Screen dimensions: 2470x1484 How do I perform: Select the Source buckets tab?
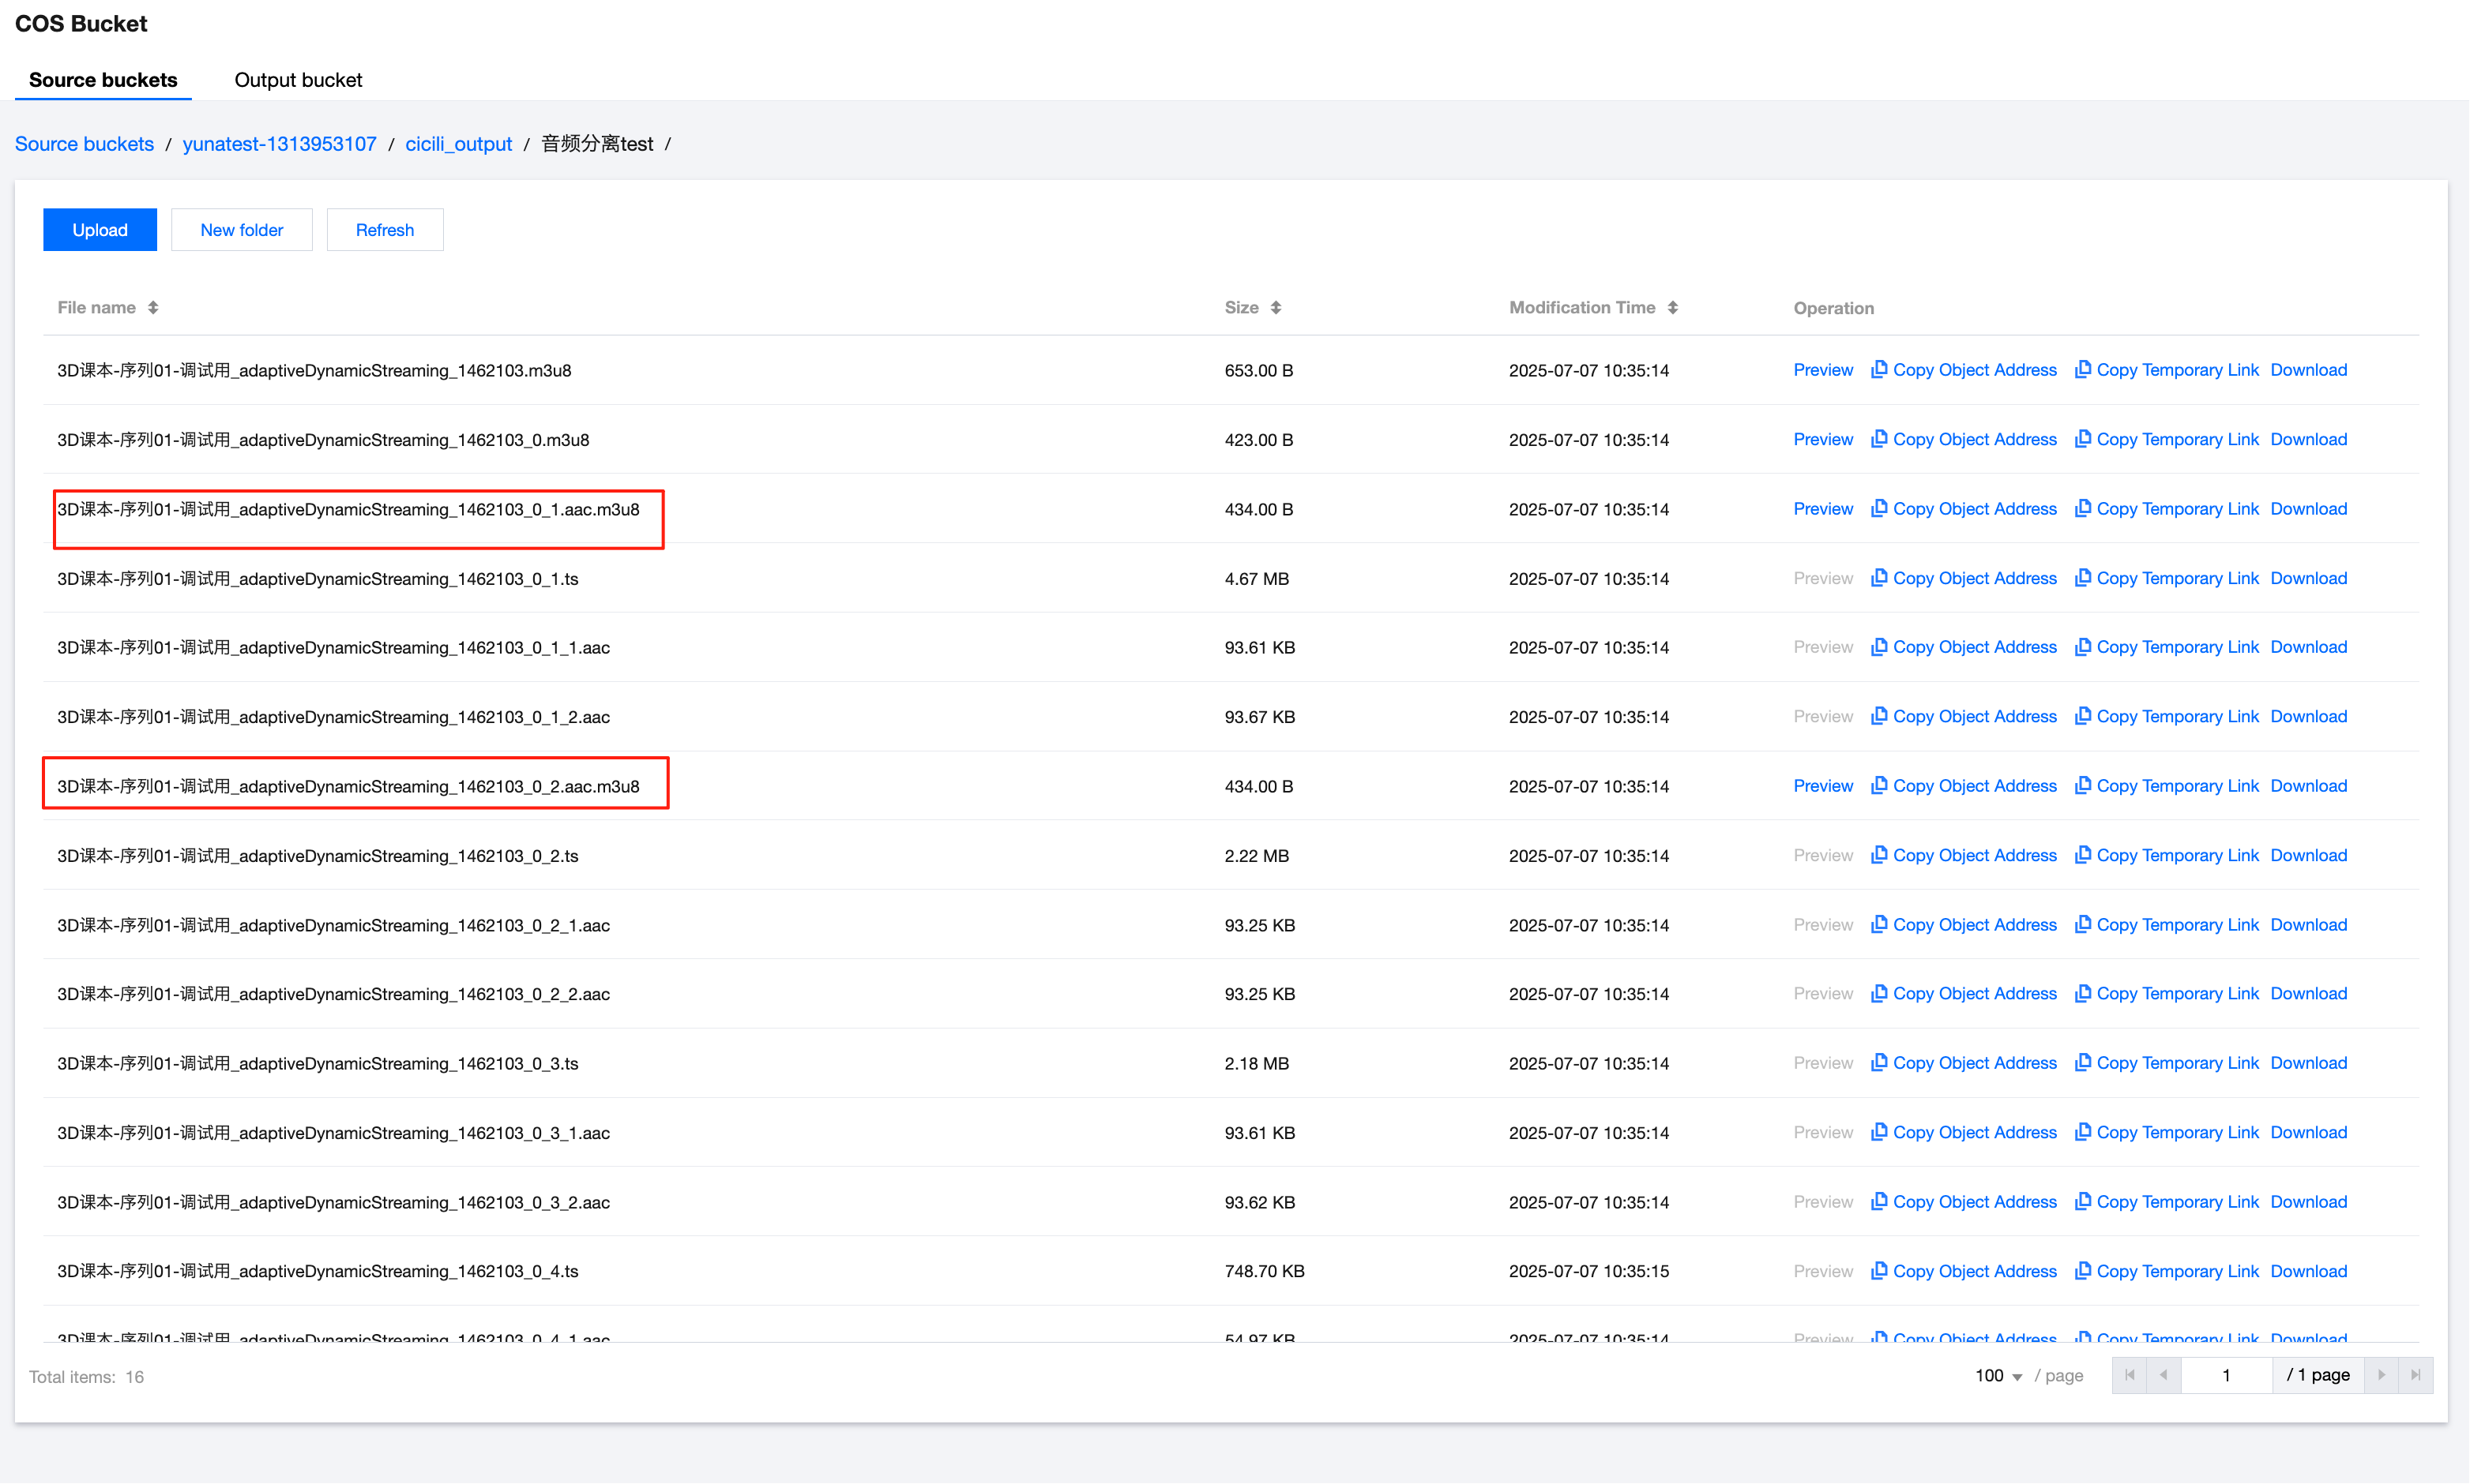point(103,80)
